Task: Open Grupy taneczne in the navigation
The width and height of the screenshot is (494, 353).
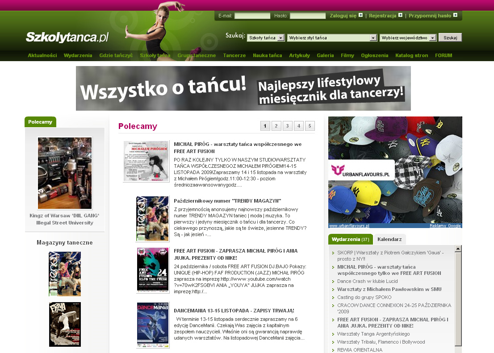Action: (x=197, y=55)
